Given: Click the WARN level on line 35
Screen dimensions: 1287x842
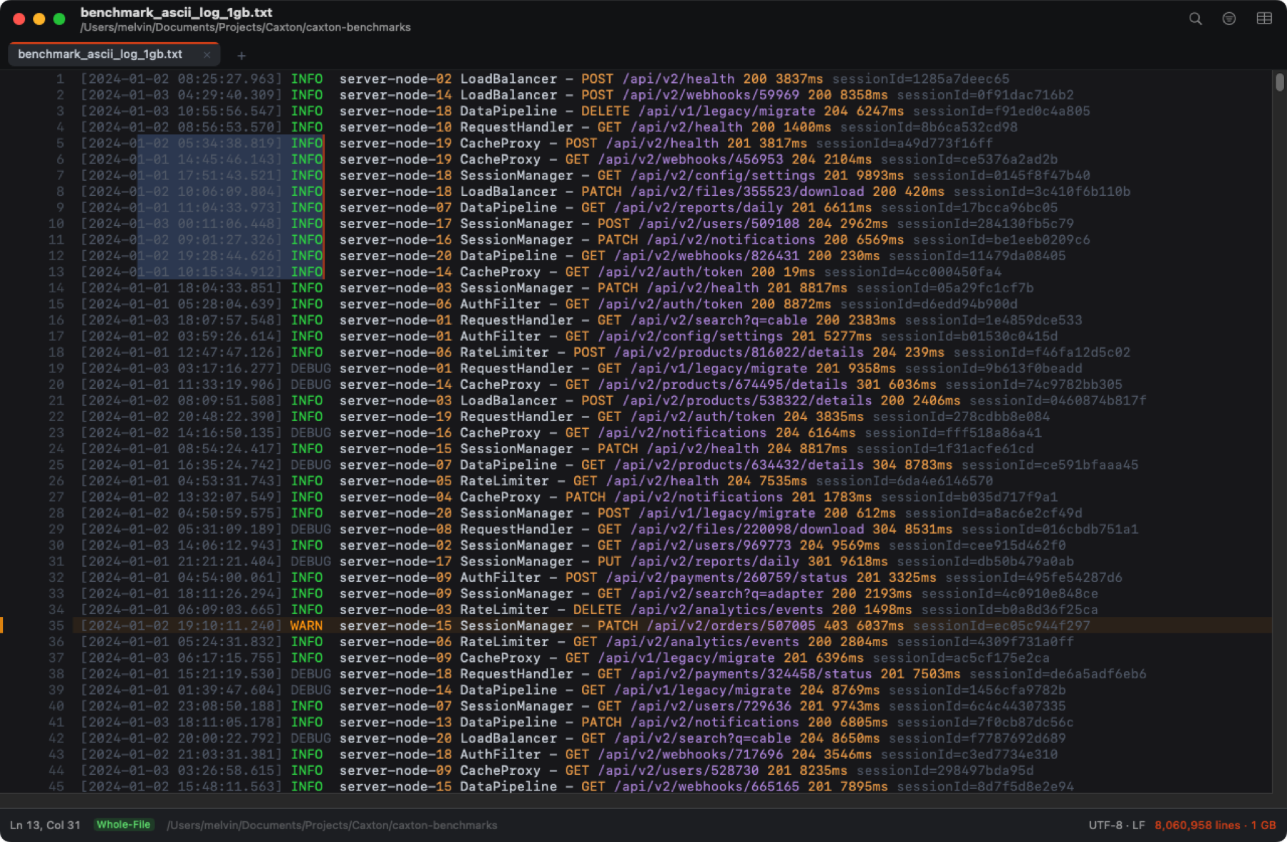Looking at the screenshot, I should [x=306, y=625].
